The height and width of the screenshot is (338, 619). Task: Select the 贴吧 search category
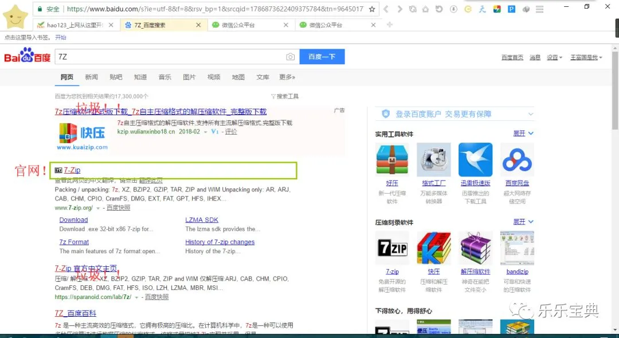116,77
